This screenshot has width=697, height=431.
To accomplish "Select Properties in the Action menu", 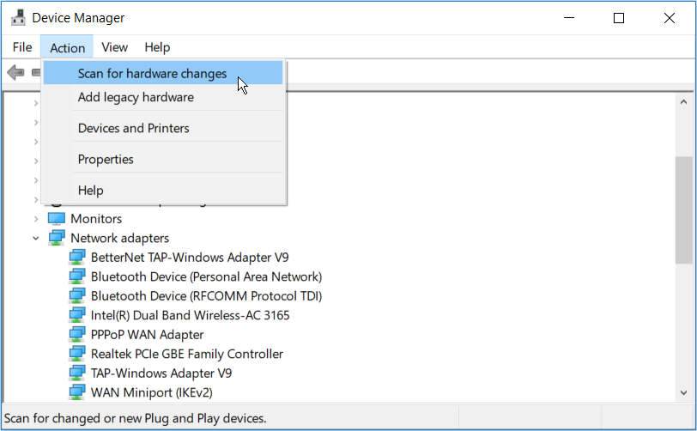I will (x=106, y=159).
